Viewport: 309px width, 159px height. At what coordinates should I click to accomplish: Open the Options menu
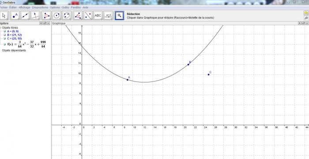pyautogui.click(x=55, y=7)
